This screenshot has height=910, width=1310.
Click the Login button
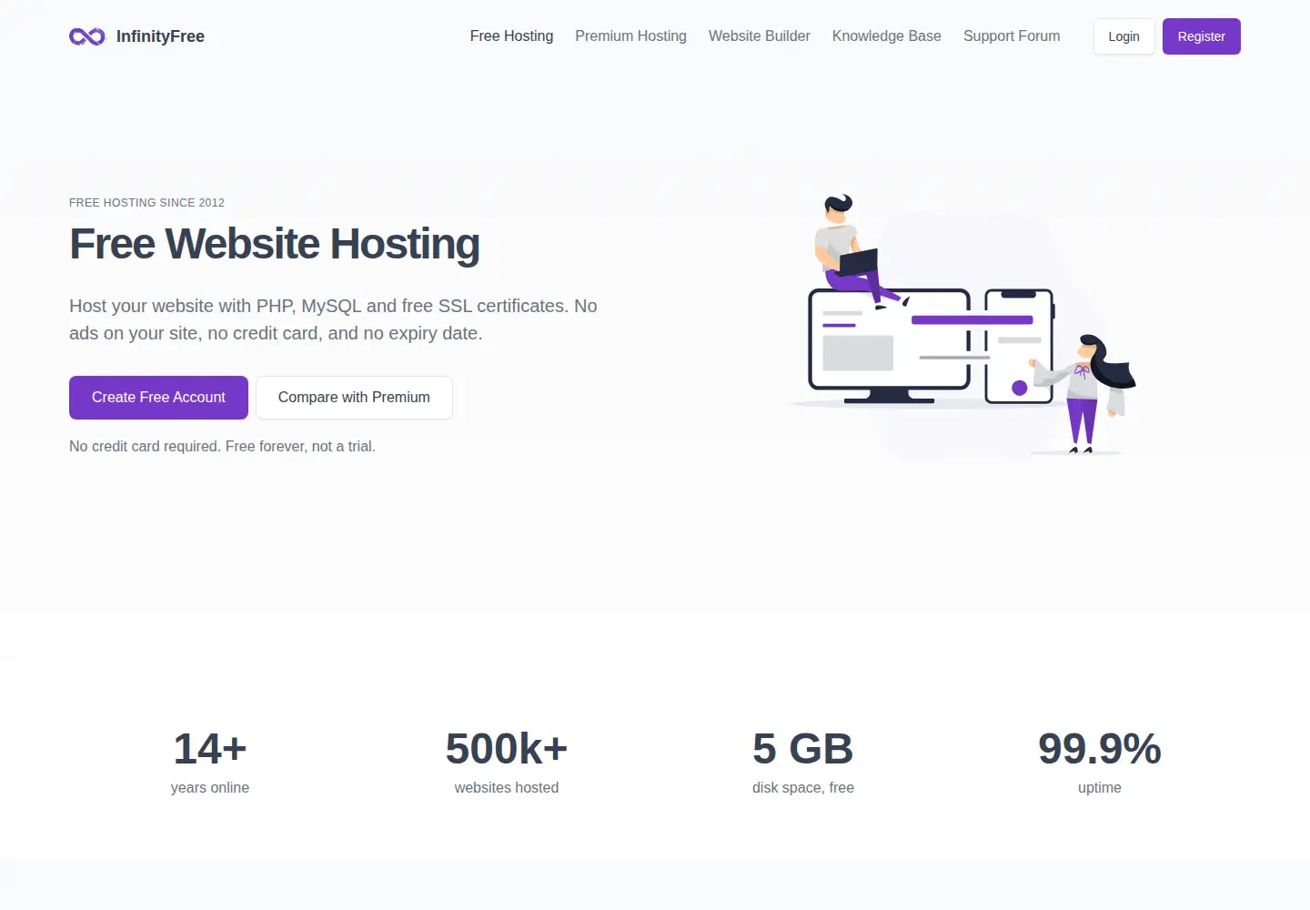tap(1124, 36)
